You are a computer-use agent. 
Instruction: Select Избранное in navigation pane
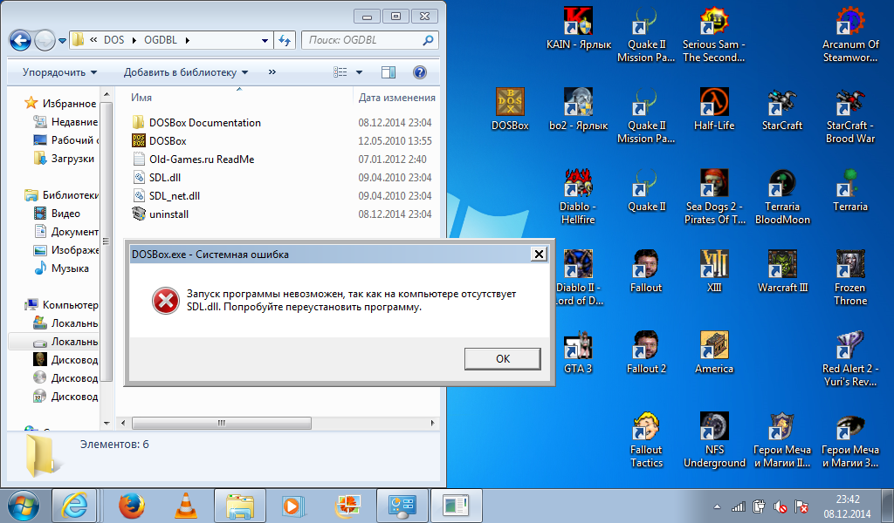[x=60, y=104]
